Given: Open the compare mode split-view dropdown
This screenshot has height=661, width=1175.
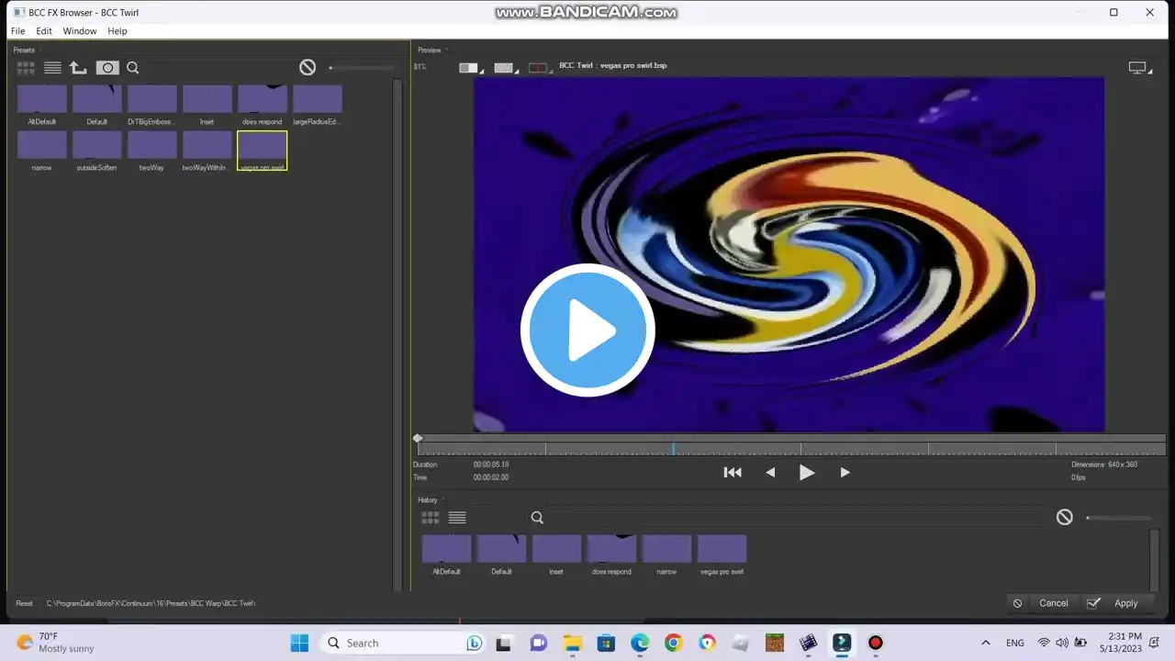Looking at the screenshot, I should tap(469, 68).
